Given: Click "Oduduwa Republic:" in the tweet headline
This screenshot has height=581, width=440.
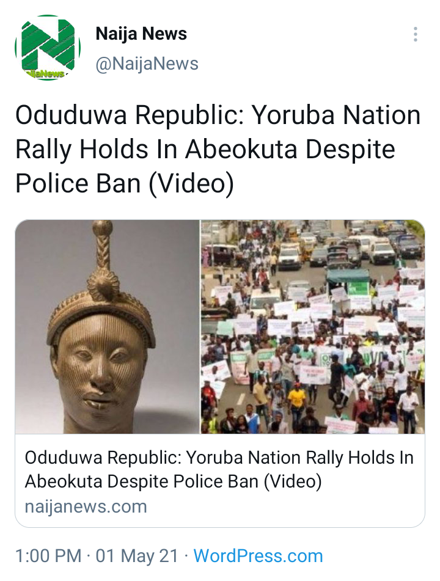Looking at the screenshot, I should 130,115.
